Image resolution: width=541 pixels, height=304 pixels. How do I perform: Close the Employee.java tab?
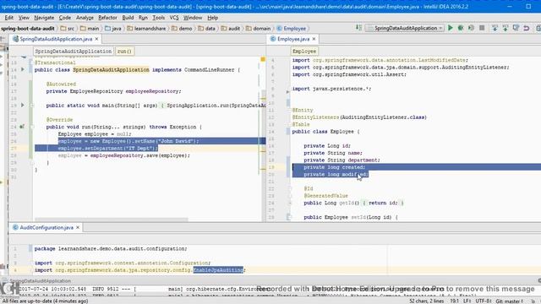pos(314,39)
